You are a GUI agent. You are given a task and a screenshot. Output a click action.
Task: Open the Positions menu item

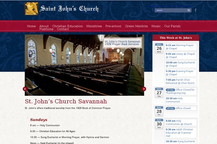[x=46, y=29]
